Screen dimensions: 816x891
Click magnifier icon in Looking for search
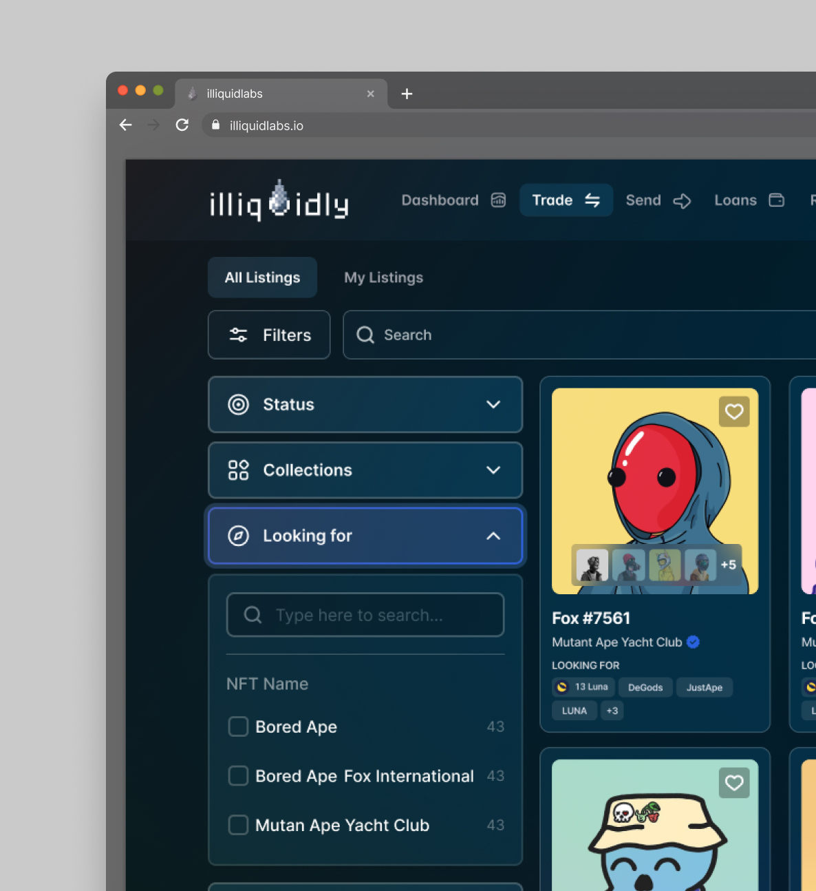253,615
